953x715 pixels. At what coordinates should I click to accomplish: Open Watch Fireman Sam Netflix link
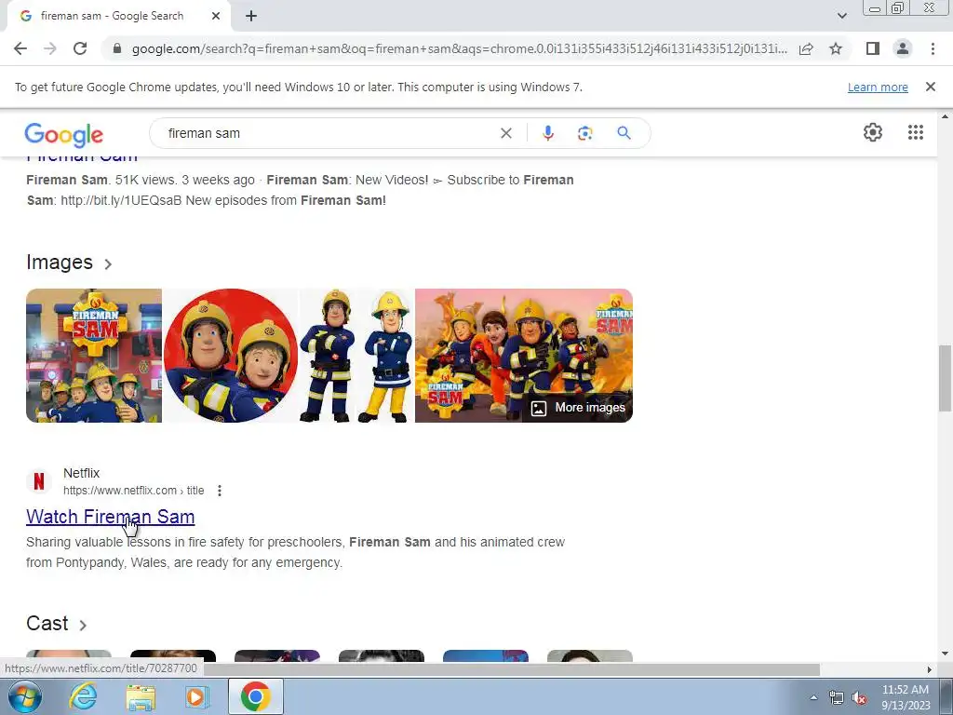(110, 517)
